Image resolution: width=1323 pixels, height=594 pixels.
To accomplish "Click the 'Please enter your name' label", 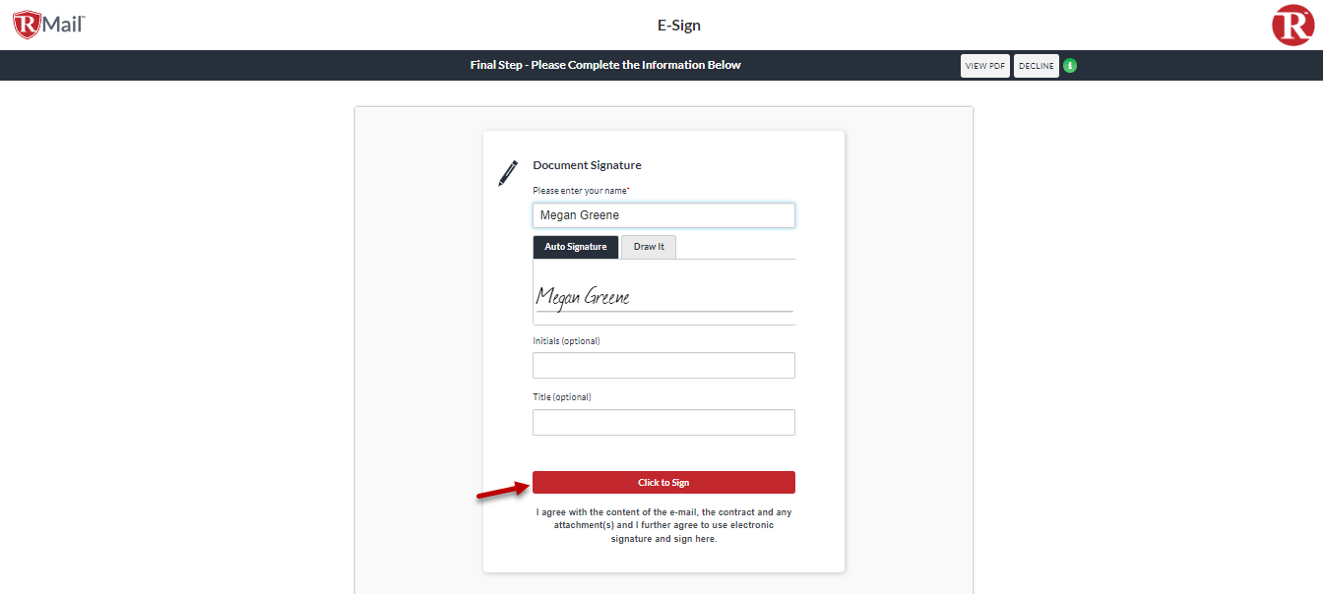I will [x=581, y=191].
